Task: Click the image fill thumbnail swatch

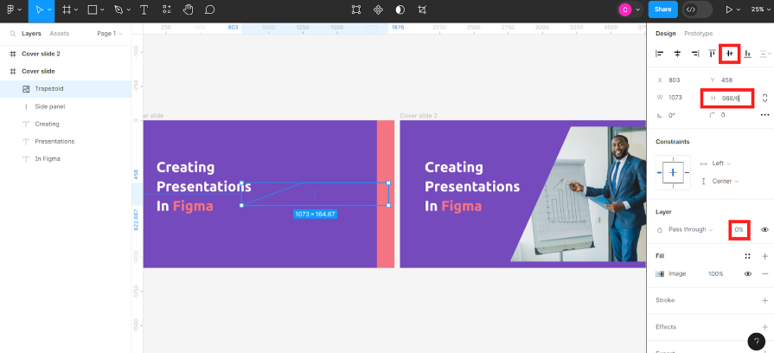Action: coord(661,273)
